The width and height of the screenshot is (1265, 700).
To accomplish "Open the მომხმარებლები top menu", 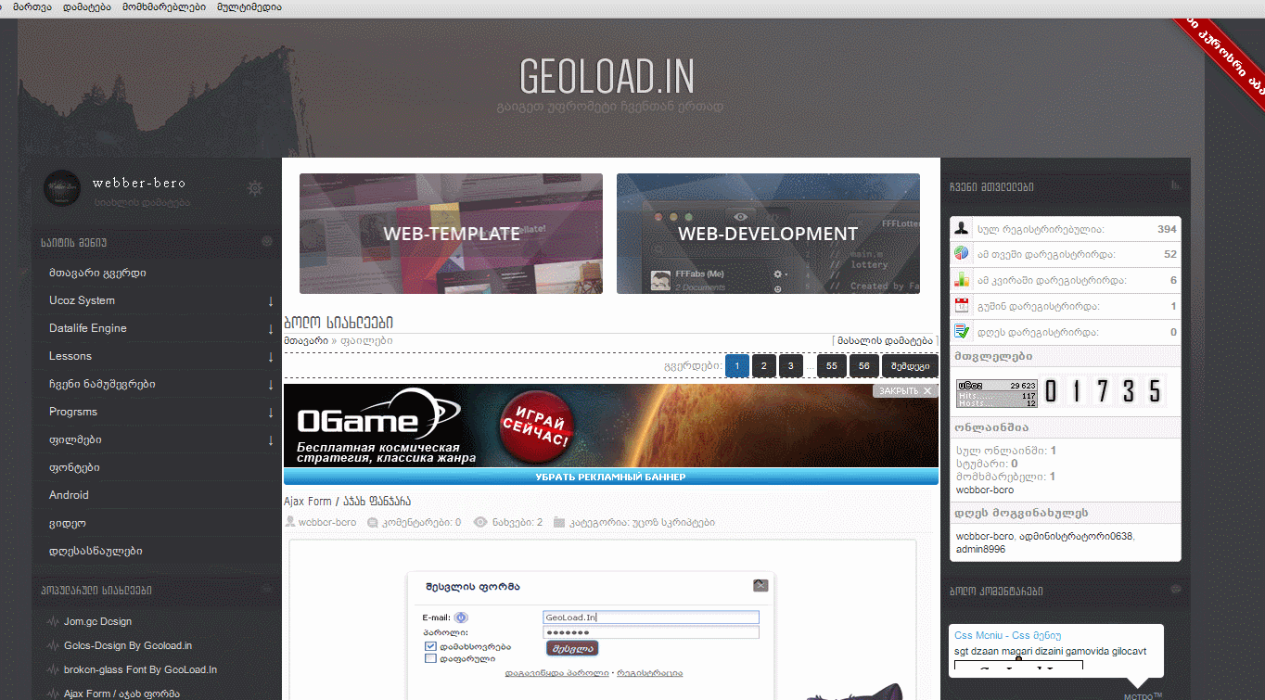I will pos(164,6).
